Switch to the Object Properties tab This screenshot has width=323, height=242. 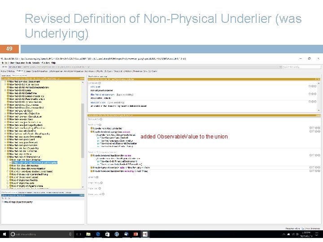tap(40, 71)
